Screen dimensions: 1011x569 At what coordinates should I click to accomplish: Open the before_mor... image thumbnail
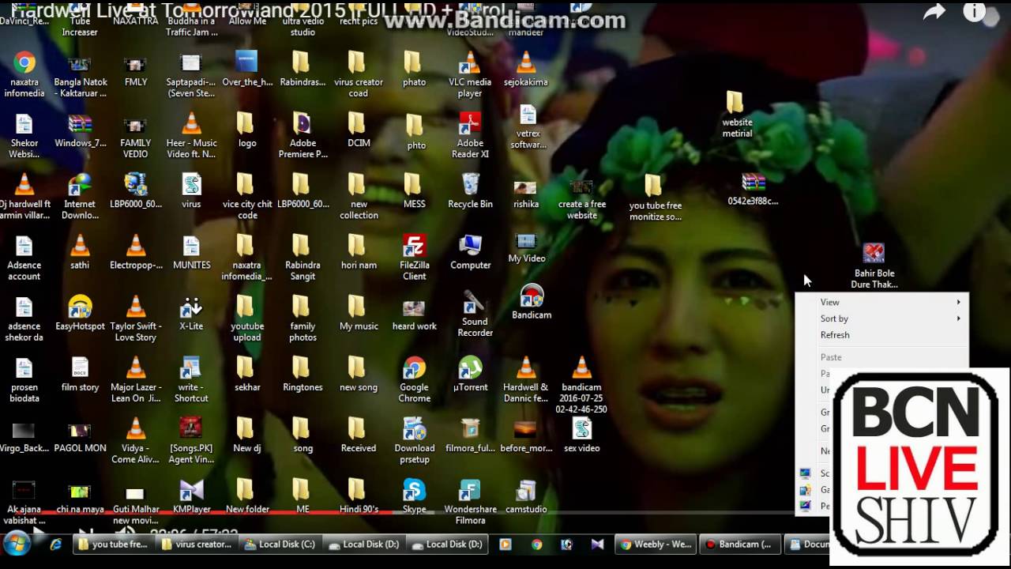tap(526, 435)
